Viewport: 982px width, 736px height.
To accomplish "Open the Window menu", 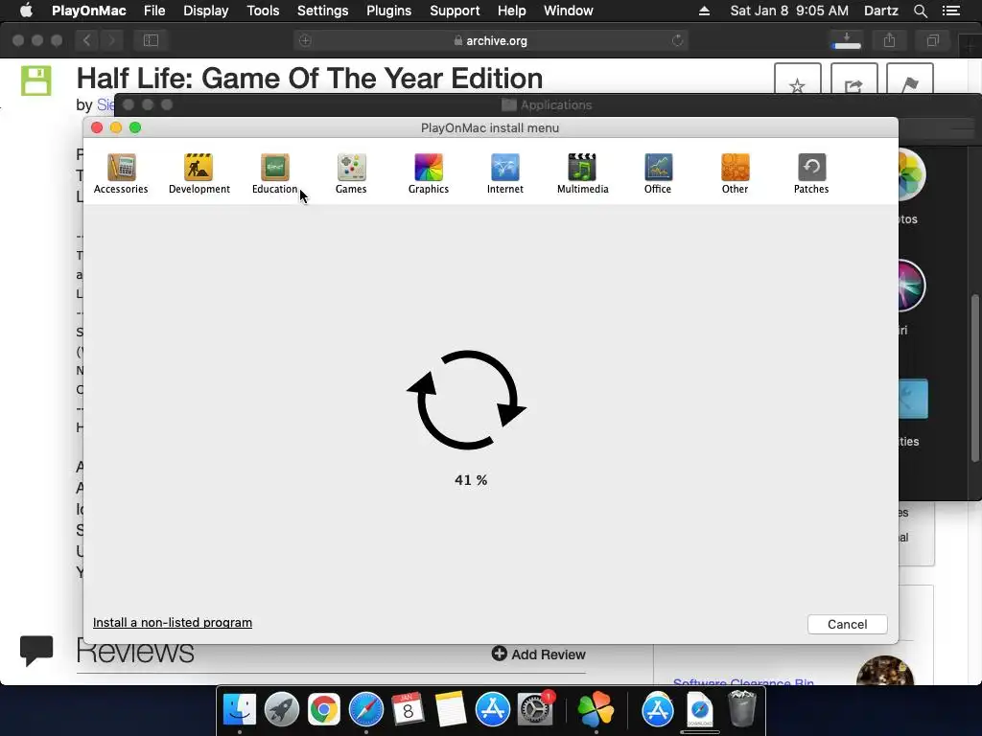I will click(x=568, y=11).
